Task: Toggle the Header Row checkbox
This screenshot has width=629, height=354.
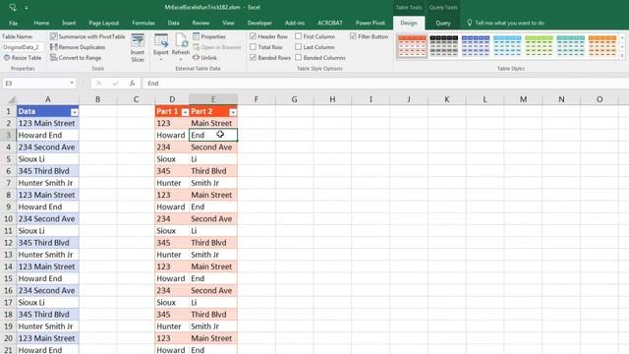Action: (254, 36)
